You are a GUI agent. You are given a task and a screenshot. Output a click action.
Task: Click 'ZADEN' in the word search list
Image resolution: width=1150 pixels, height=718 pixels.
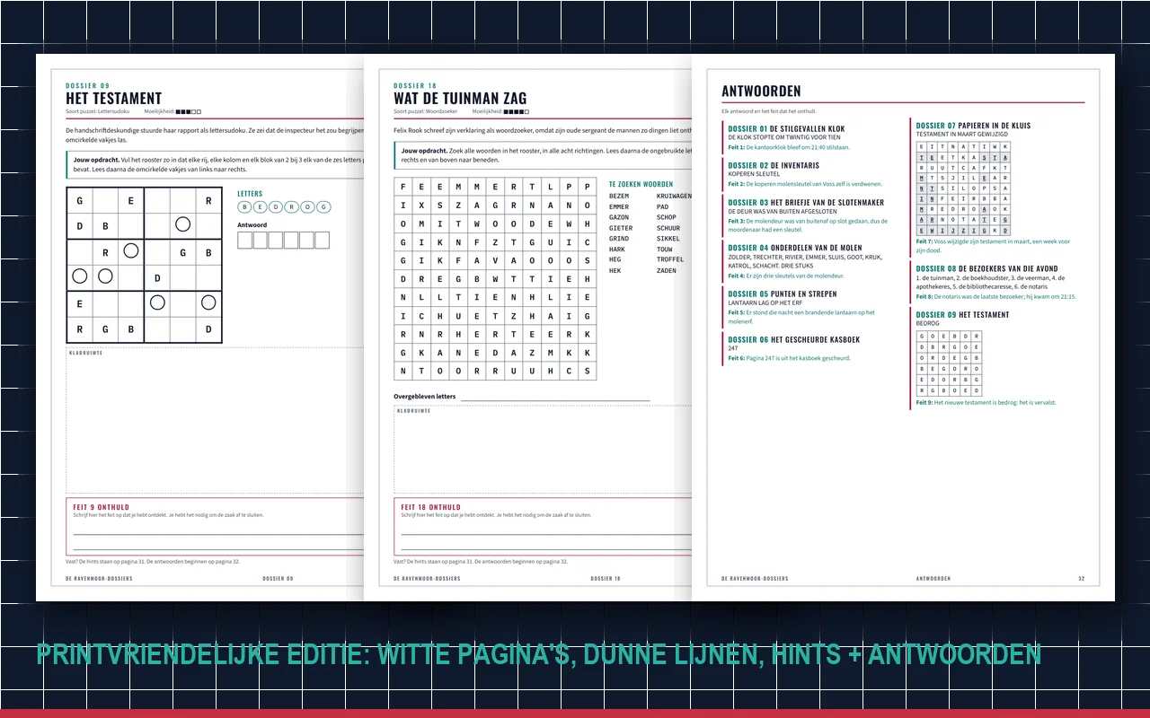click(x=666, y=270)
